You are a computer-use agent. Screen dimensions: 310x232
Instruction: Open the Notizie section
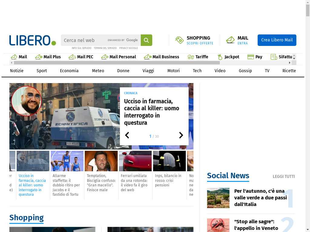(x=17, y=71)
